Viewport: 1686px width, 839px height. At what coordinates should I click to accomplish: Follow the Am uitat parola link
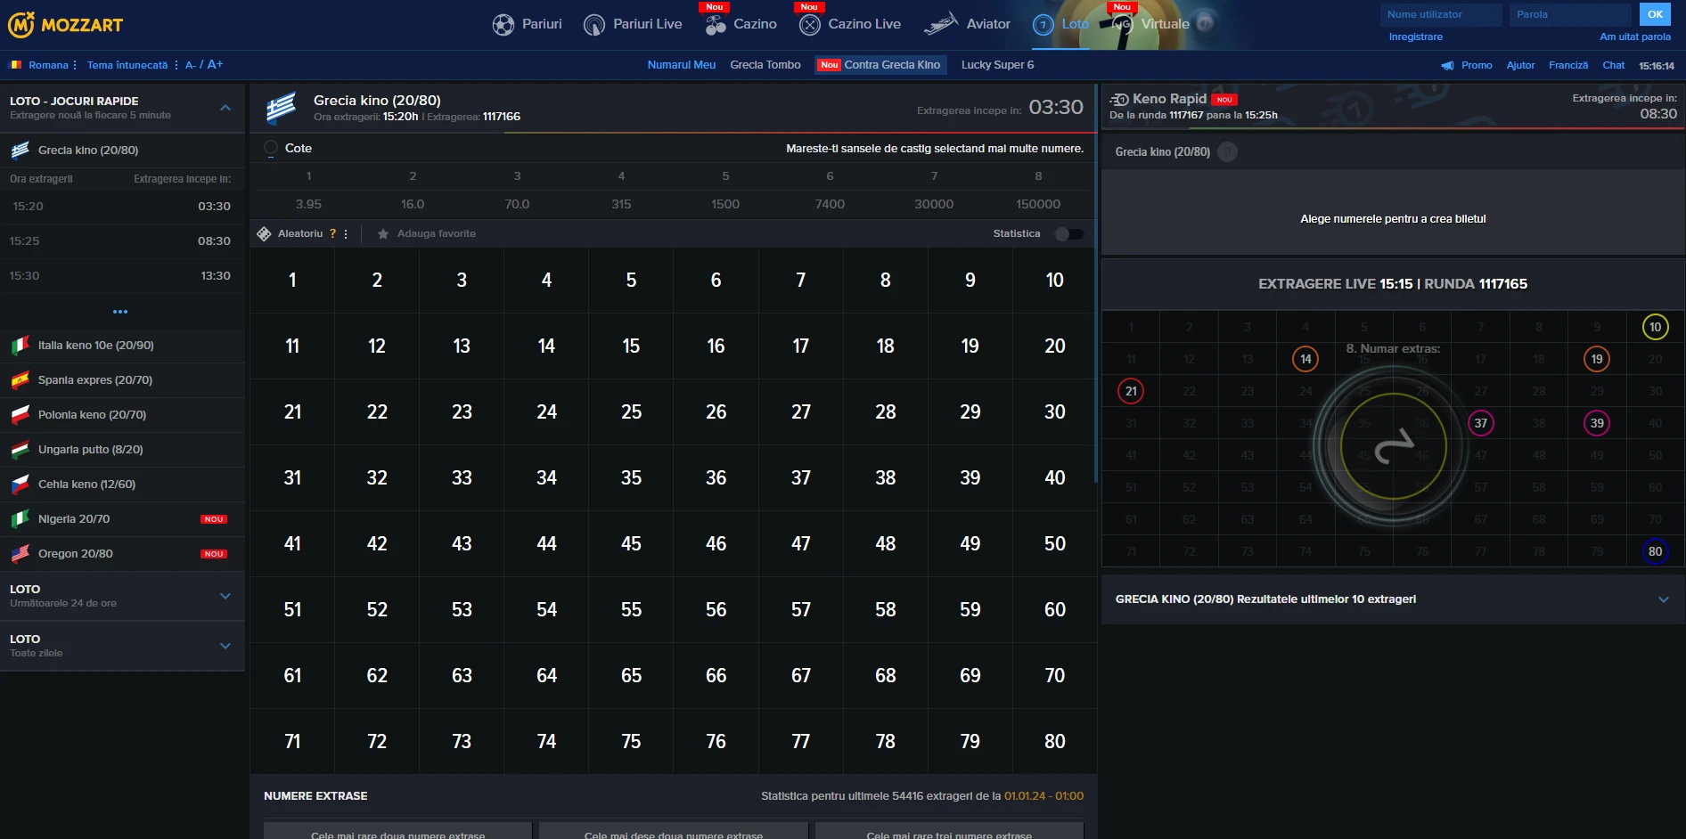pyautogui.click(x=1634, y=37)
